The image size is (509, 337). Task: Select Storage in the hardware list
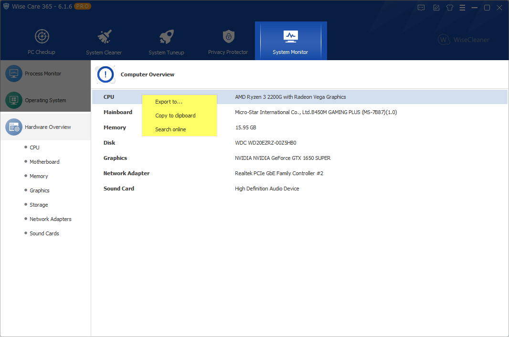tap(39, 204)
